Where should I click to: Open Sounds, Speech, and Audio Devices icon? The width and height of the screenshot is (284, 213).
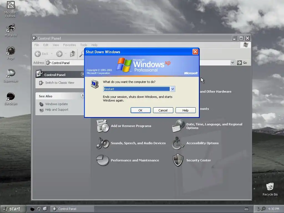point(103,143)
